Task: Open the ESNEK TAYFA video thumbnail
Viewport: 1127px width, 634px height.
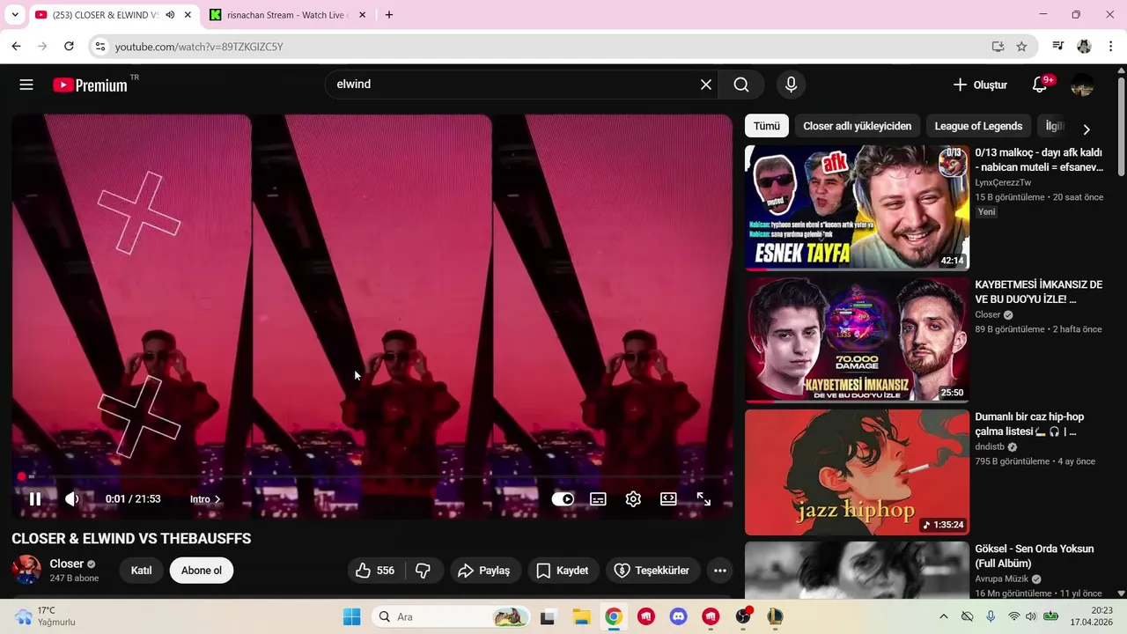Action: pyautogui.click(x=857, y=208)
